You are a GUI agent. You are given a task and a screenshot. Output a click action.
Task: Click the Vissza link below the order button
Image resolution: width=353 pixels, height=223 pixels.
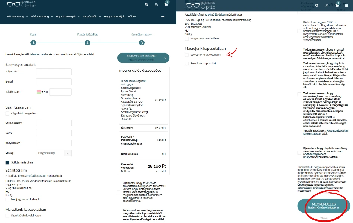pyautogui.click(x=324, y=217)
